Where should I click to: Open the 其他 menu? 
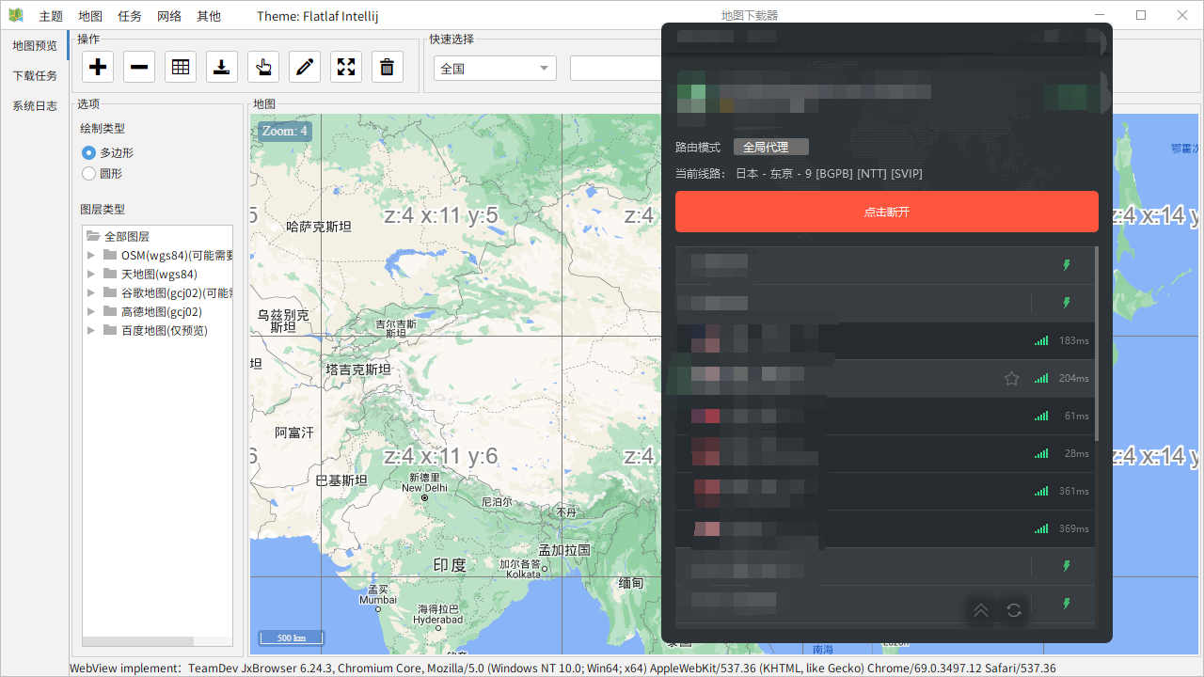209,16
